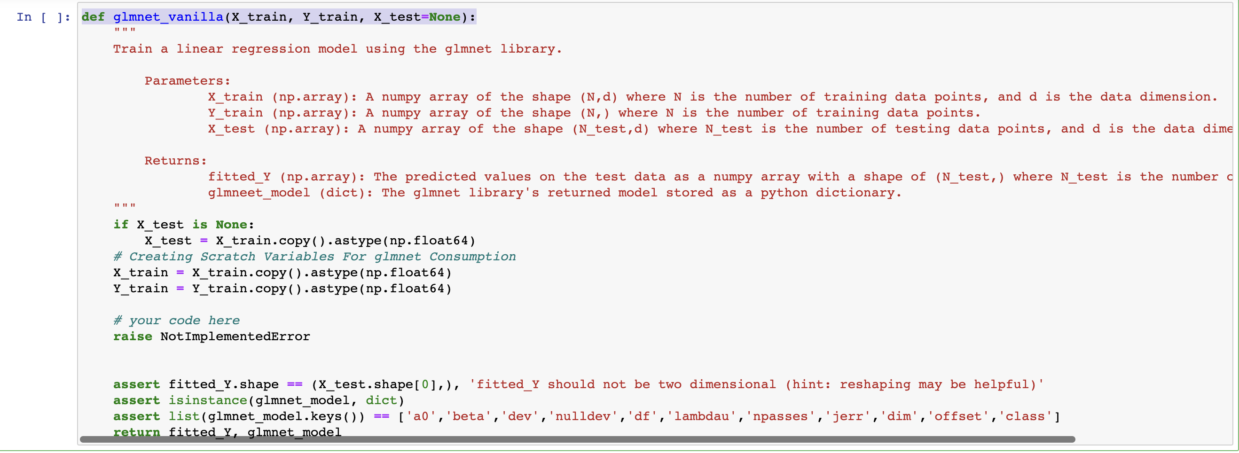Click the return fitted_Y, glmnet_model statement
This screenshot has height=453, width=1239.
[226, 432]
